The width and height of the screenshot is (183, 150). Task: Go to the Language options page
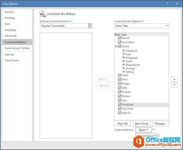click(x=10, y=30)
